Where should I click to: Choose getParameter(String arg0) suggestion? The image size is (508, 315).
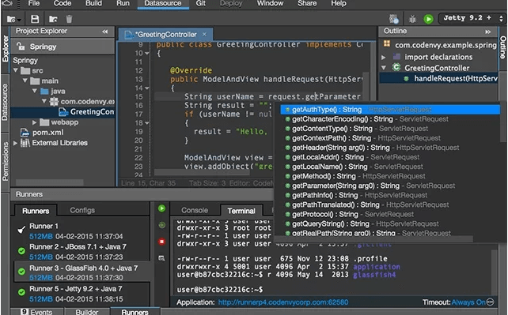pyautogui.click(x=390, y=186)
